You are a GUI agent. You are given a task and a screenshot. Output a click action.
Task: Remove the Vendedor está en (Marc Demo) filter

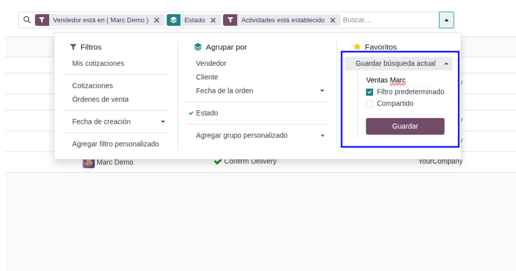[x=156, y=20]
